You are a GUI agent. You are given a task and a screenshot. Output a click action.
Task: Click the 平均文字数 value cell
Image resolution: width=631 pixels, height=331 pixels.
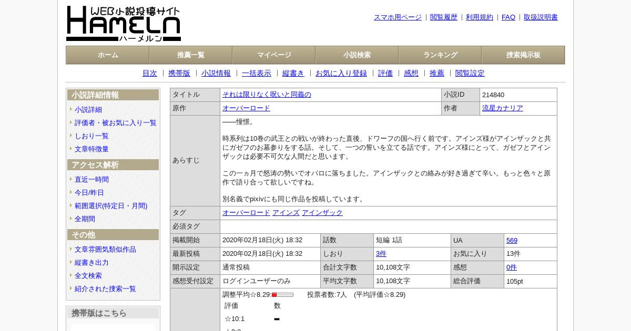click(x=412, y=281)
